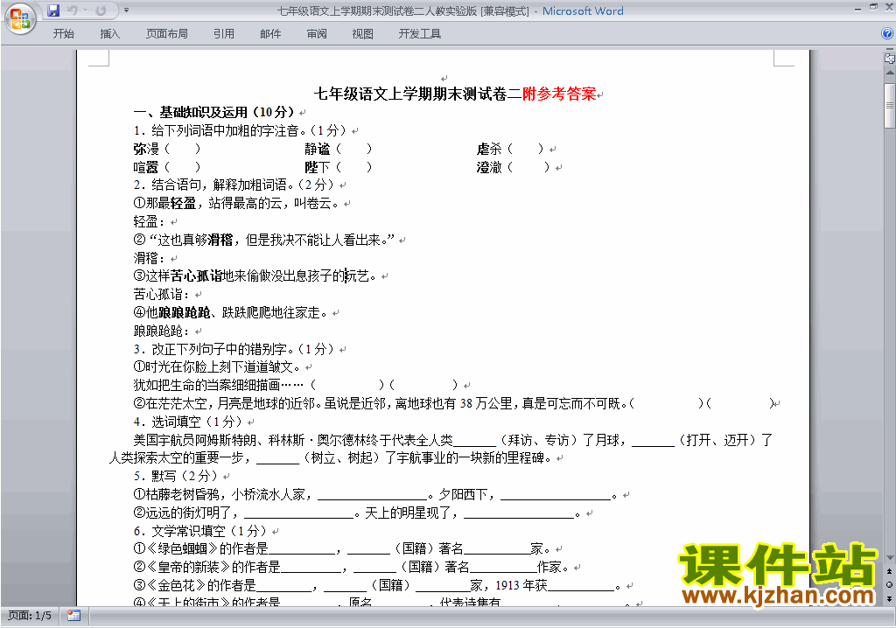Image resolution: width=896 pixels, height=628 pixels.
Task: Open Word help with the question mark icon
Action: click(887, 34)
